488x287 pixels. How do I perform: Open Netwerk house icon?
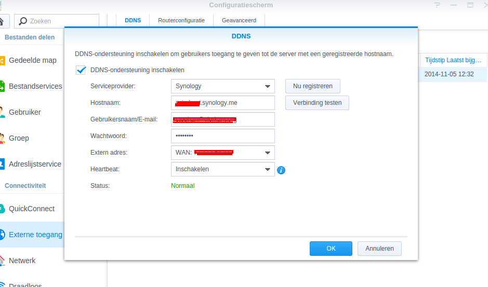2,261
